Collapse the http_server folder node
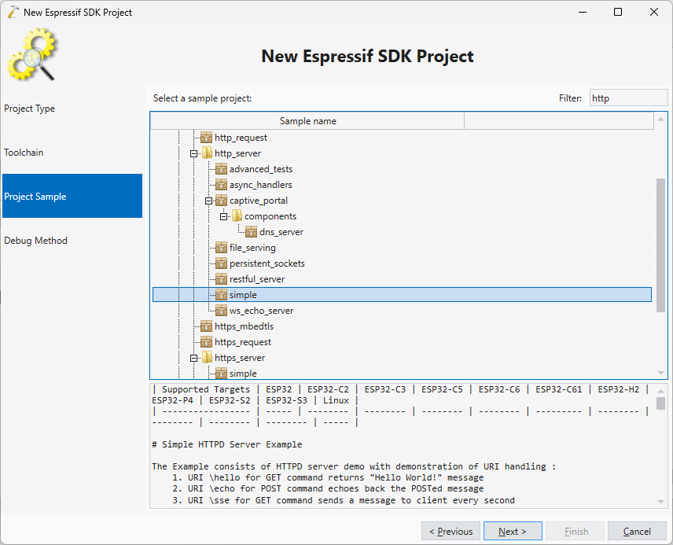Viewport: 673px width, 545px height. [194, 153]
